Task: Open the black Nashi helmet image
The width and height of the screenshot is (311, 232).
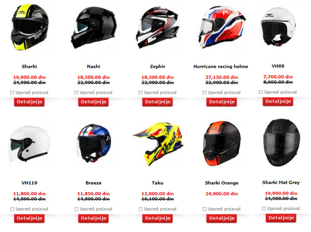Action: point(93,28)
